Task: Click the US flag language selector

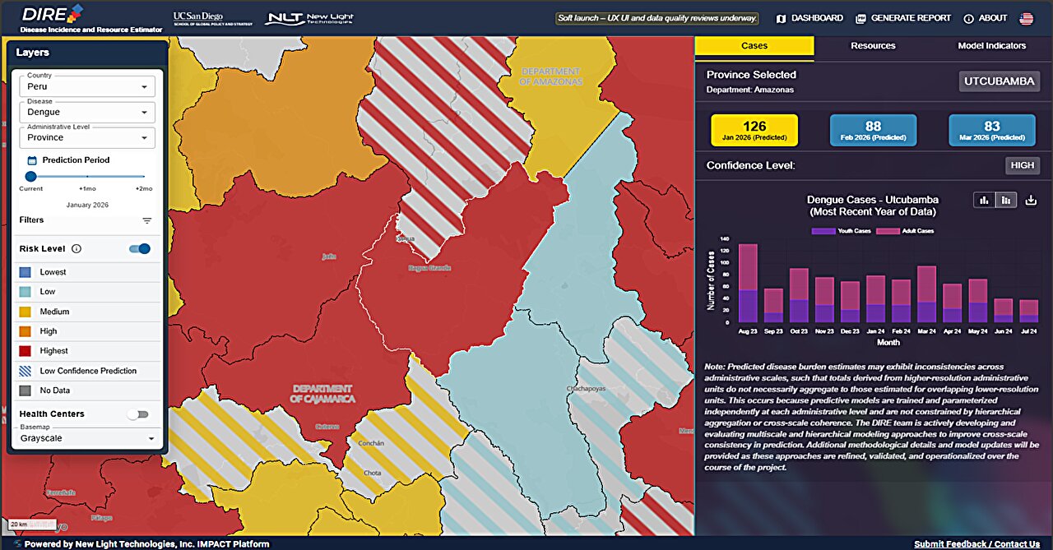Action: (1025, 16)
